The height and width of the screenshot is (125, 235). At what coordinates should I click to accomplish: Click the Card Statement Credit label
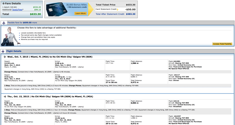[x=106, y=9]
